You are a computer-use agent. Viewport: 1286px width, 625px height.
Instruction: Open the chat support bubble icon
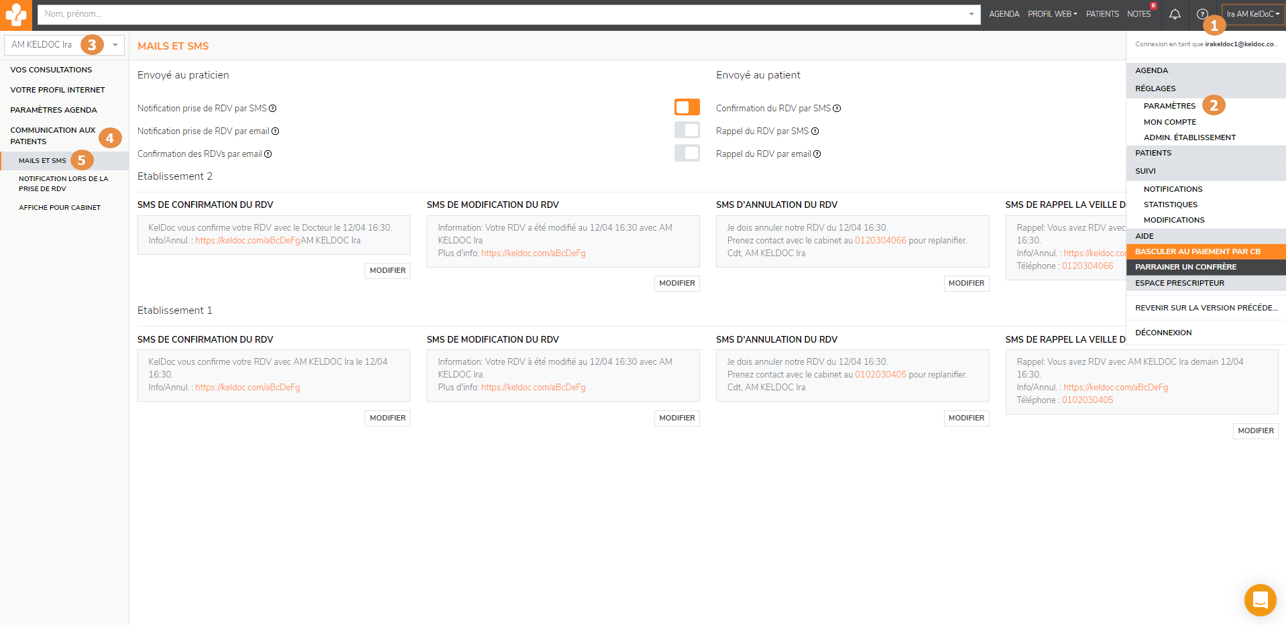click(x=1260, y=600)
